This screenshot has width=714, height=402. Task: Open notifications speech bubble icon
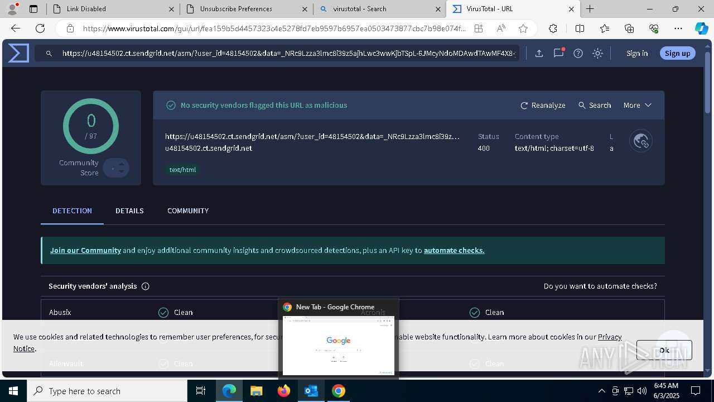point(558,53)
